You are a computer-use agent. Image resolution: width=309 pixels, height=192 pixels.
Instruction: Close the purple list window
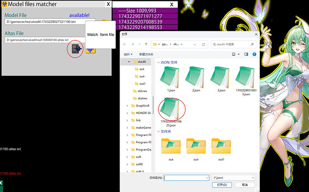[x=172, y=4]
